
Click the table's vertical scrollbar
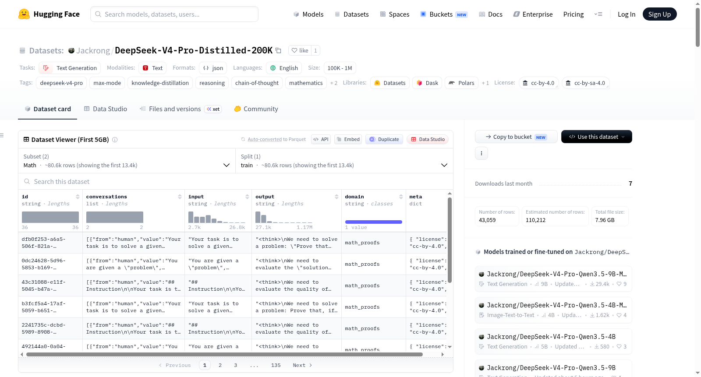[x=450, y=240]
